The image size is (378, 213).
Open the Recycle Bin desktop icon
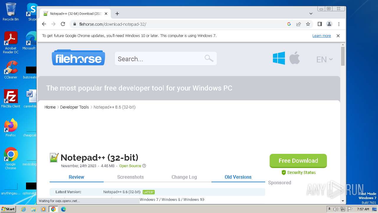[x=11, y=12]
